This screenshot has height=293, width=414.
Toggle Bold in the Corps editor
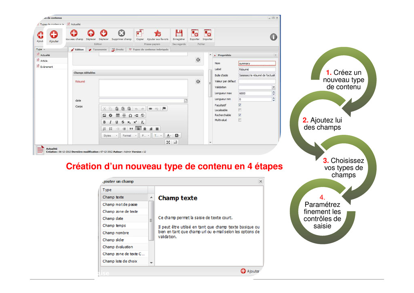click(x=104, y=122)
